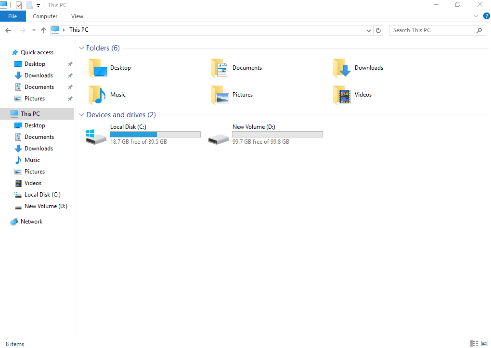Image resolution: width=491 pixels, height=348 pixels.
Task: Expand the ribbon with chevron arrow
Action: [x=476, y=16]
